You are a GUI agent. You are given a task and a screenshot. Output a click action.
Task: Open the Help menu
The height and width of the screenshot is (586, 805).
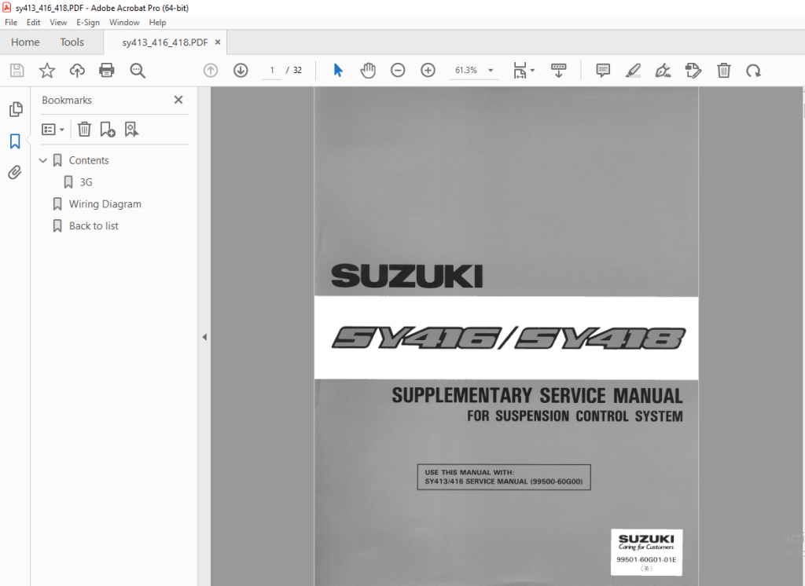(157, 23)
